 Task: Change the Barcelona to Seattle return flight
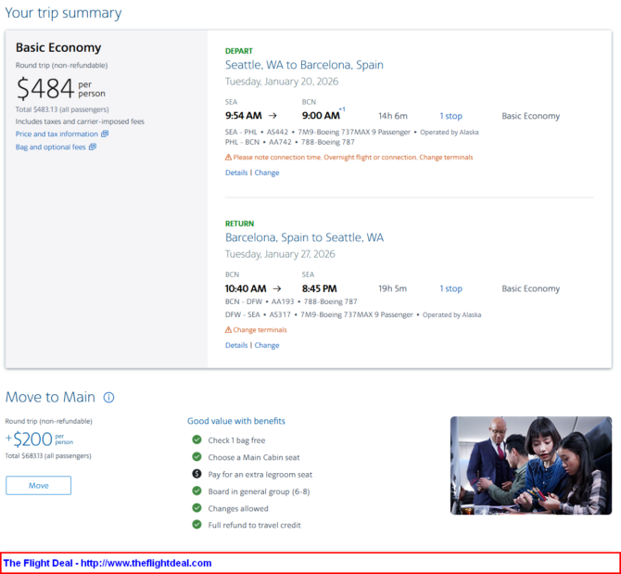267,345
